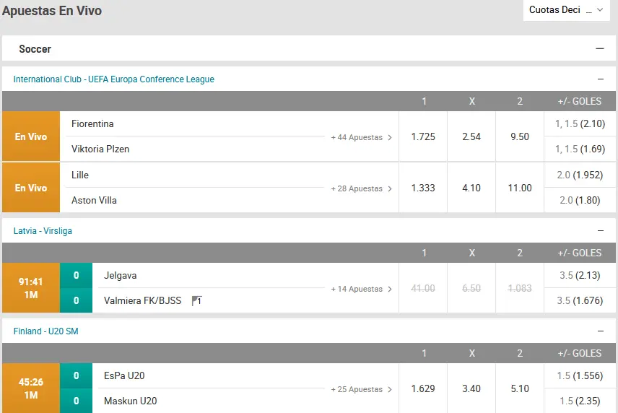Open the Latvia - Virsliga league link
Image resolution: width=618 pixels, height=413 pixels.
[x=43, y=231]
